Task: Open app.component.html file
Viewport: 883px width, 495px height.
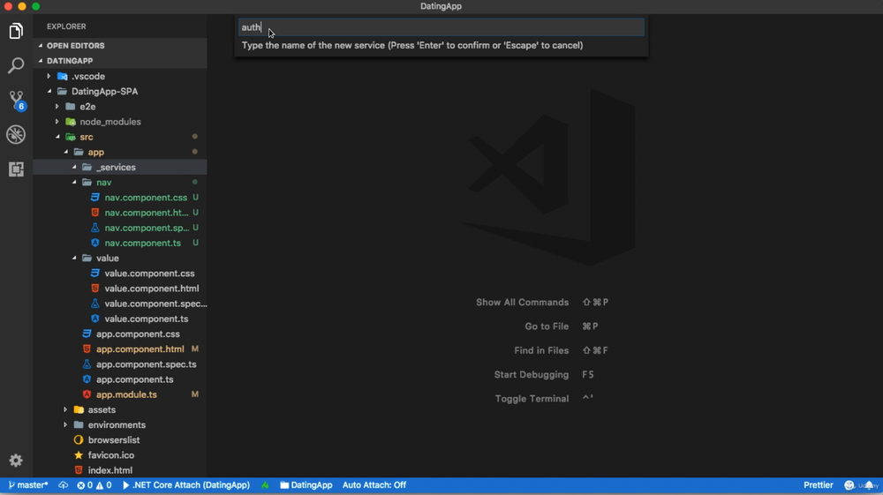Action: [120, 349]
